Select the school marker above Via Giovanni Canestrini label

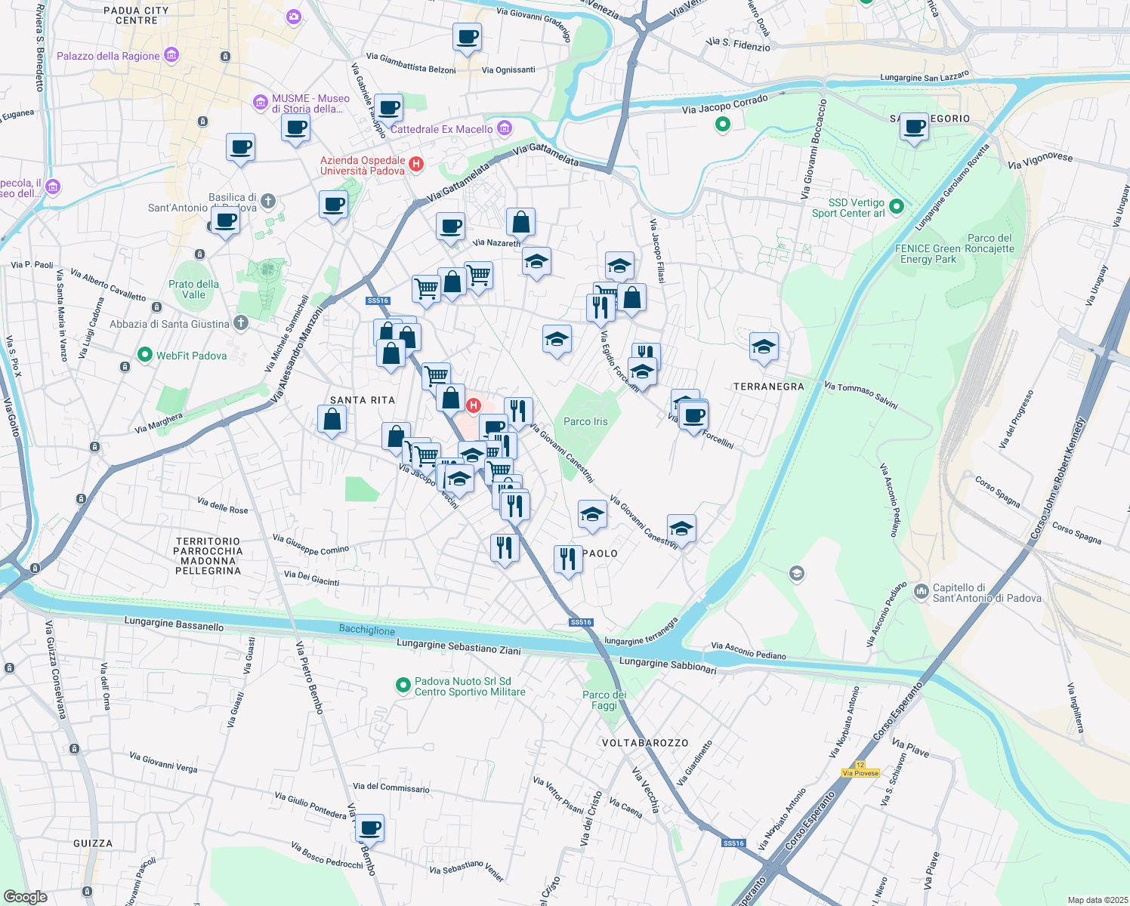[592, 515]
